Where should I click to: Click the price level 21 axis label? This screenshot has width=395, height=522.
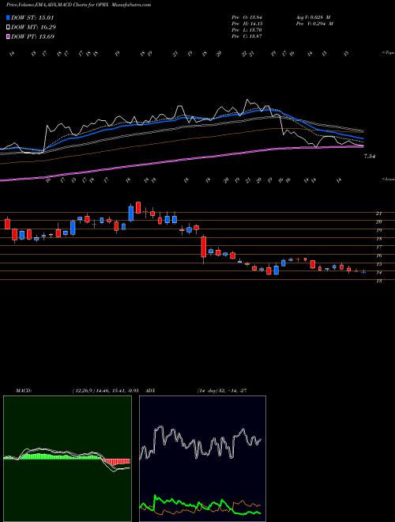coord(378,214)
